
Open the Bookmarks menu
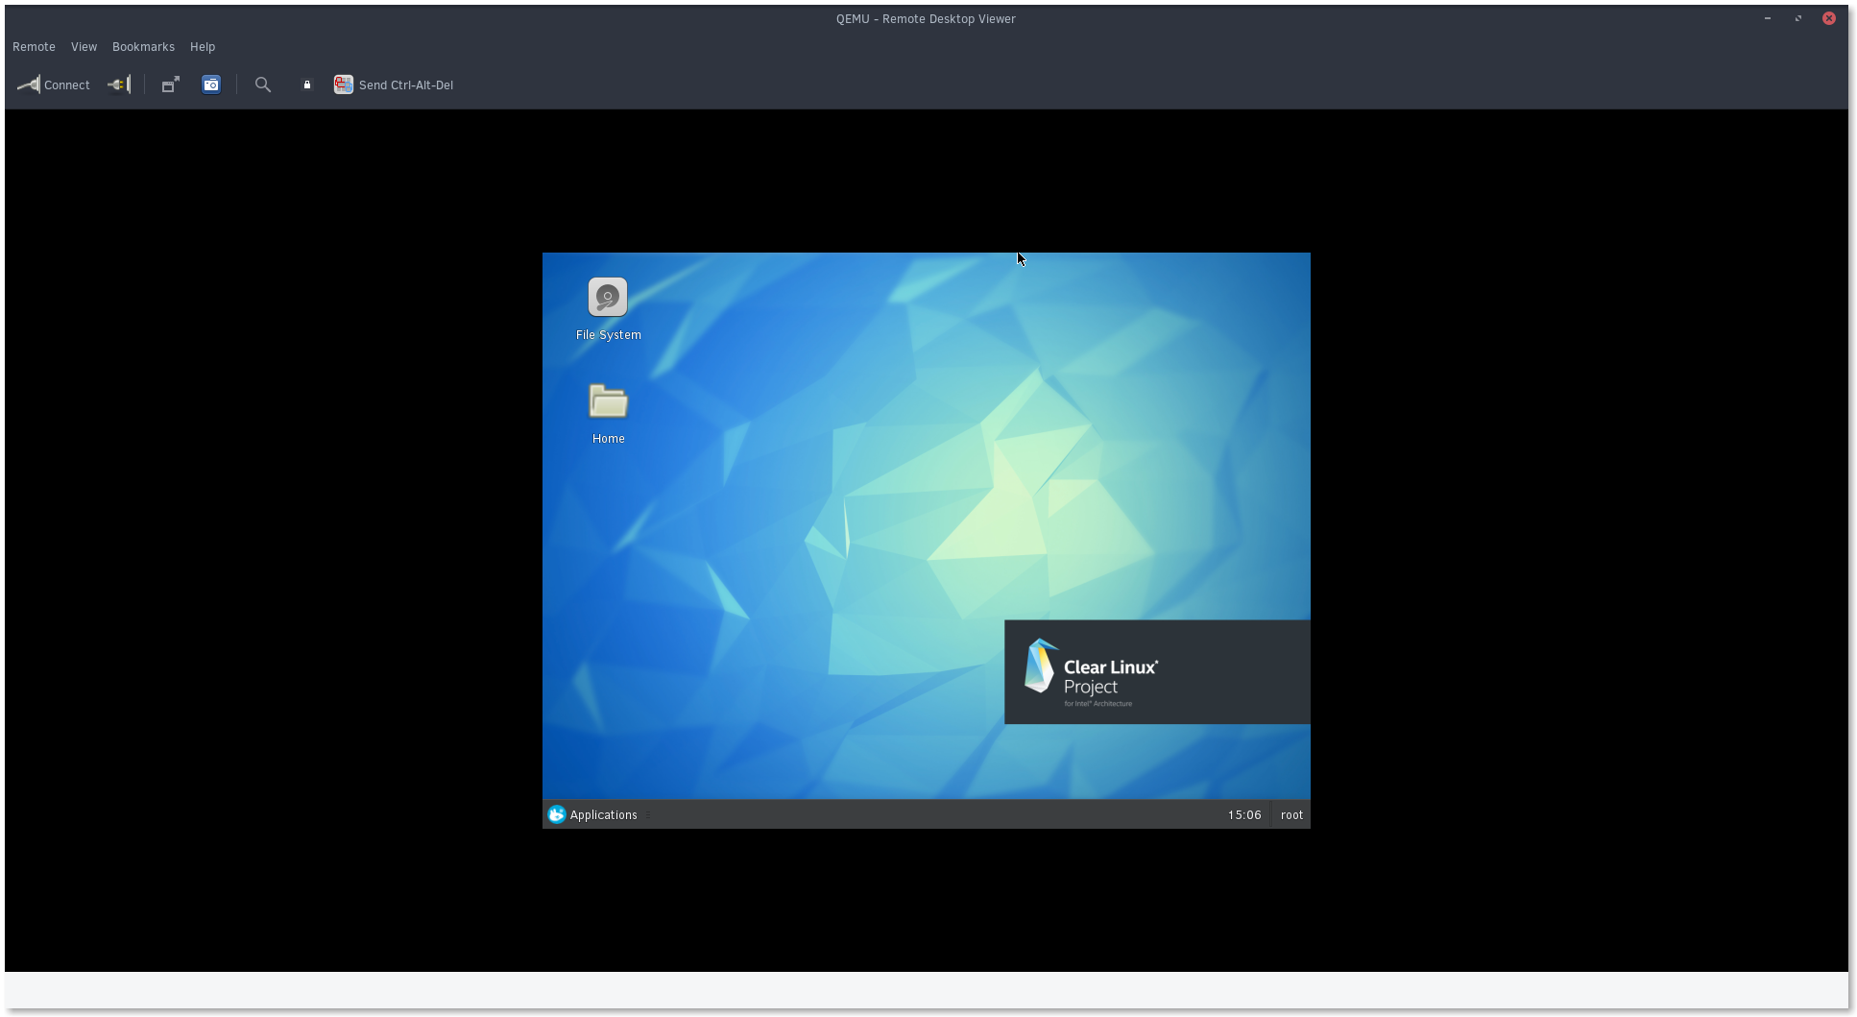click(x=143, y=46)
